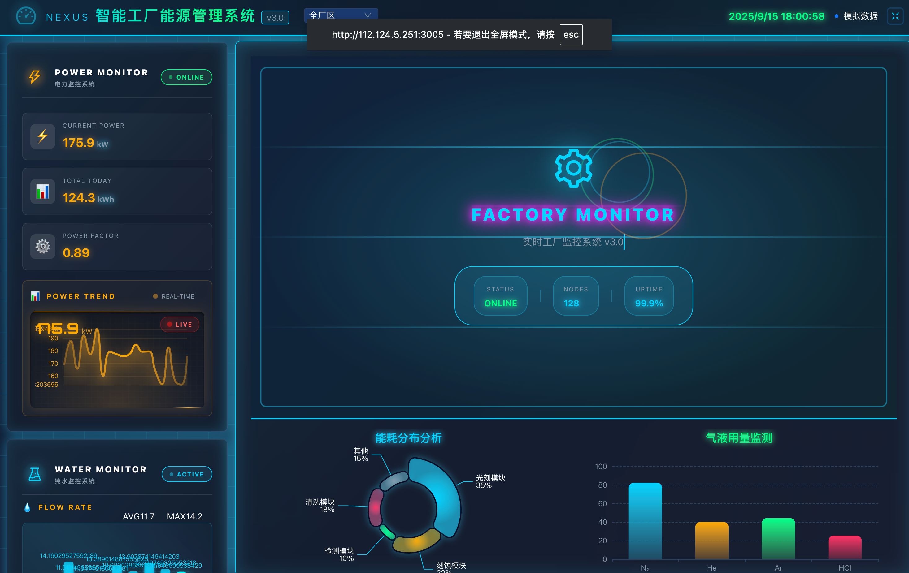Click the Water Monitor flask icon
909x573 pixels.
35,474
